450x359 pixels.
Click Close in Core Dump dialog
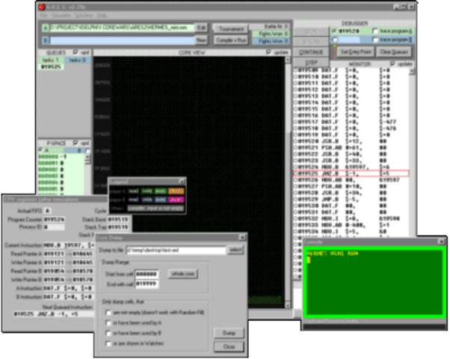(229, 346)
